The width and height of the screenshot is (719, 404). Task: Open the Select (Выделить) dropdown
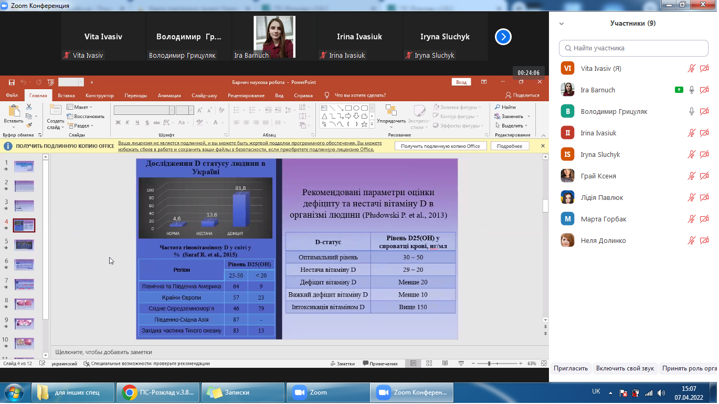click(x=512, y=126)
